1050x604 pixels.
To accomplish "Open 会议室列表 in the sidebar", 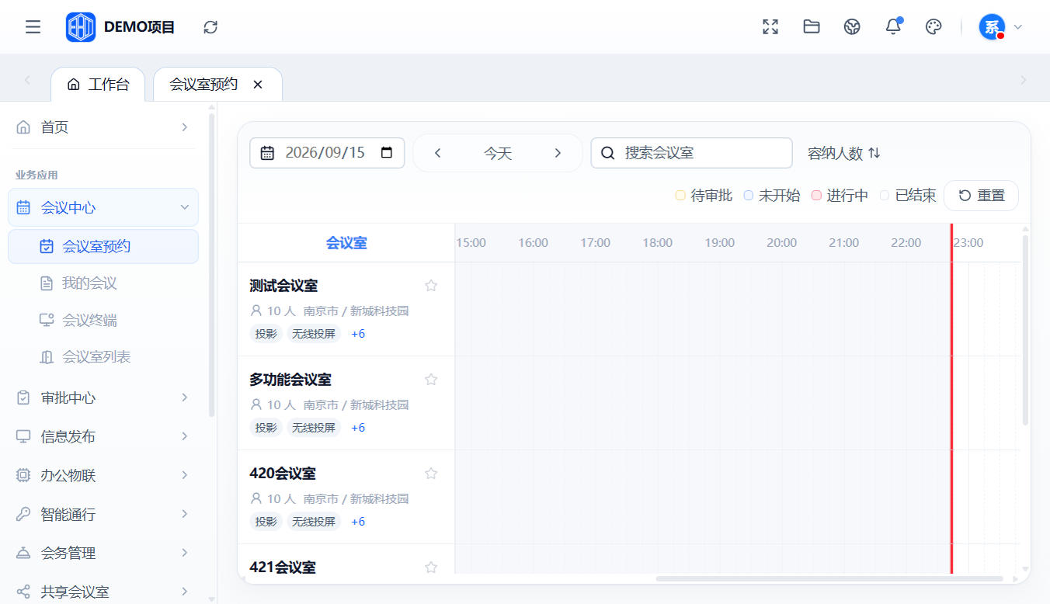I will (103, 356).
